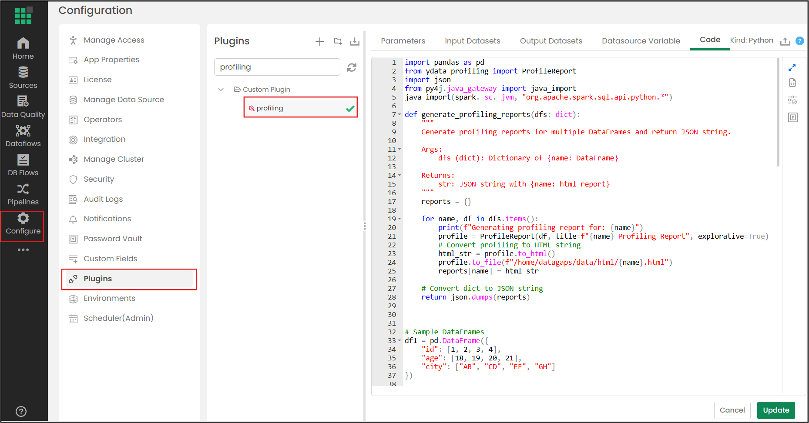Click the add plugin folder icon
The height and width of the screenshot is (423, 809).
pos(338,41)
